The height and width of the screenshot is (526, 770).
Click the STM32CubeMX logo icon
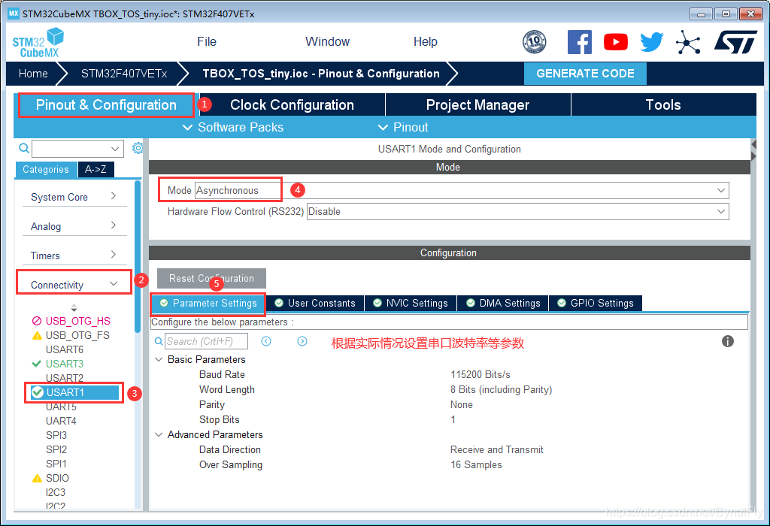(x=38, y=43)
